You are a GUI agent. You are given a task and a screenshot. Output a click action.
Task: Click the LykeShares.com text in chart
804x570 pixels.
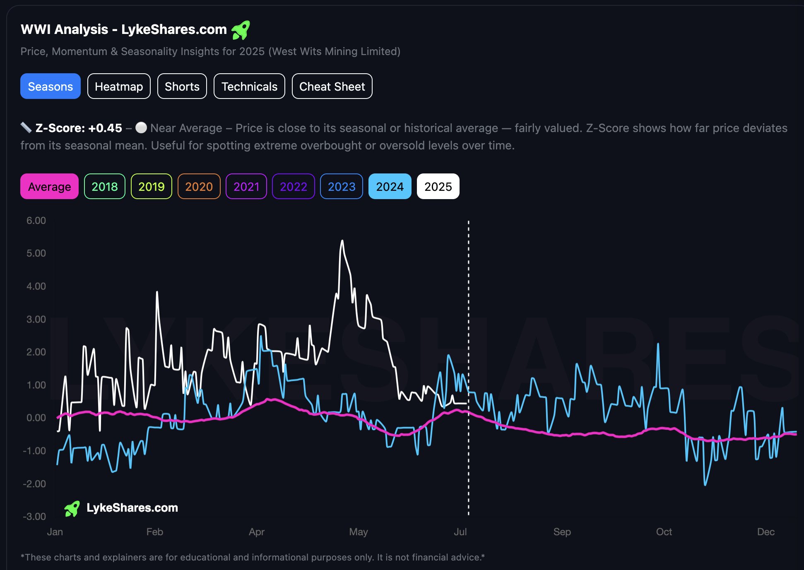(x=132, y=507)
